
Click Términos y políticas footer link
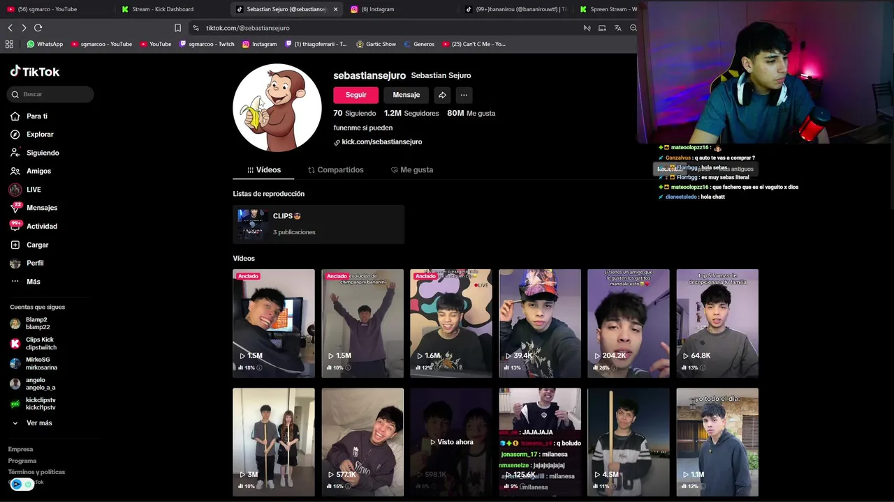[x=36, y=472]
